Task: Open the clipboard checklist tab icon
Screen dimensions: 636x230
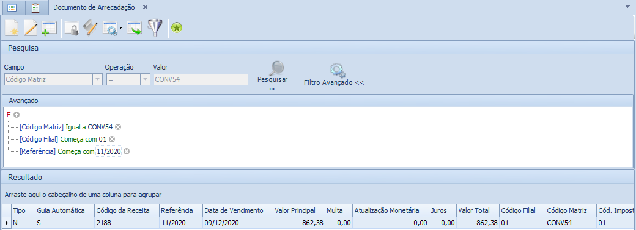Action: (x=35, y=8)
